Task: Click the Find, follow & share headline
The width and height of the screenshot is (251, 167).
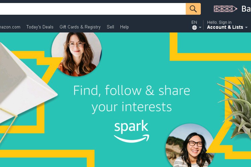Action: tap(132, 99)
